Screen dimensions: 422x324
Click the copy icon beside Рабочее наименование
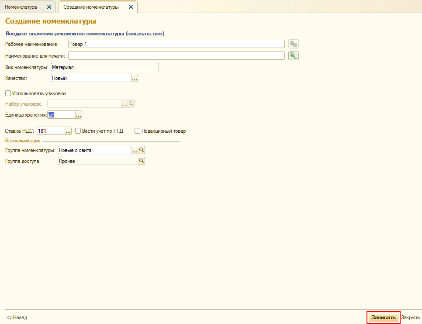(x=294, y=44)
